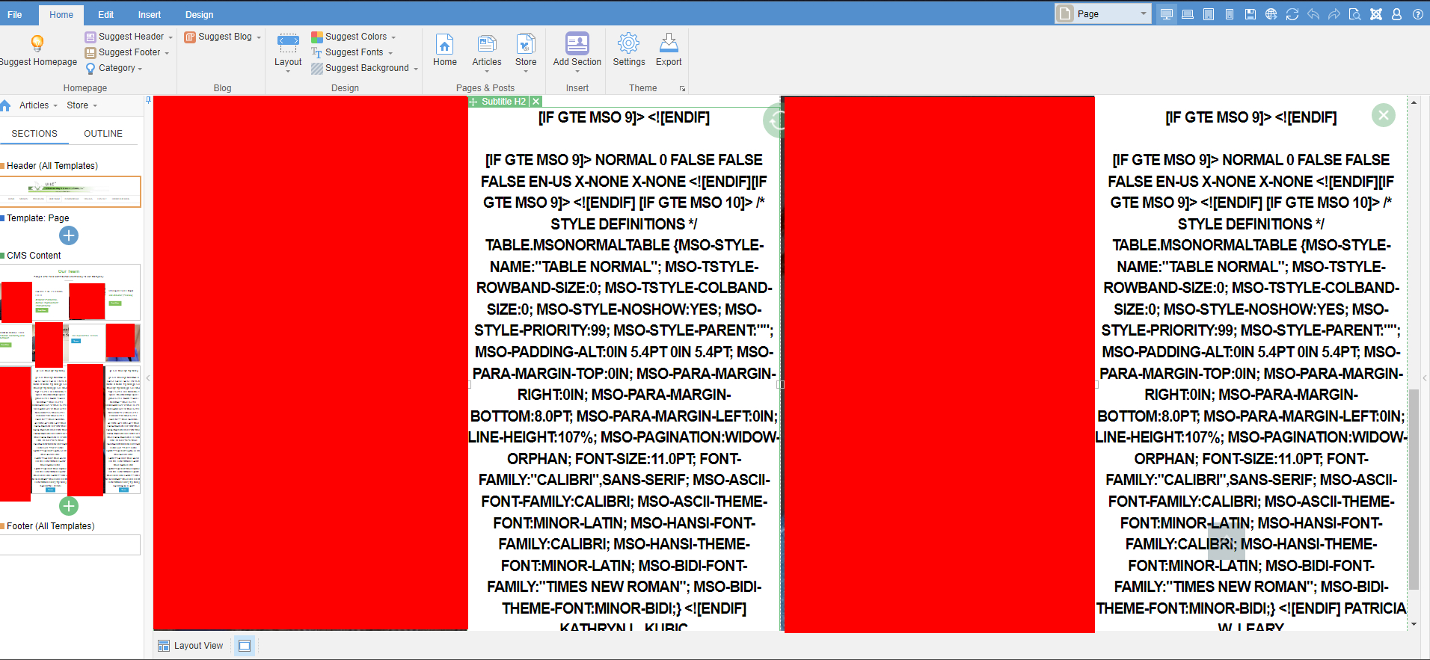Image resolution: width=1430 pixels, height=660 pixels.
Task: Click the Store icon in ribbon
Action: 526,43
